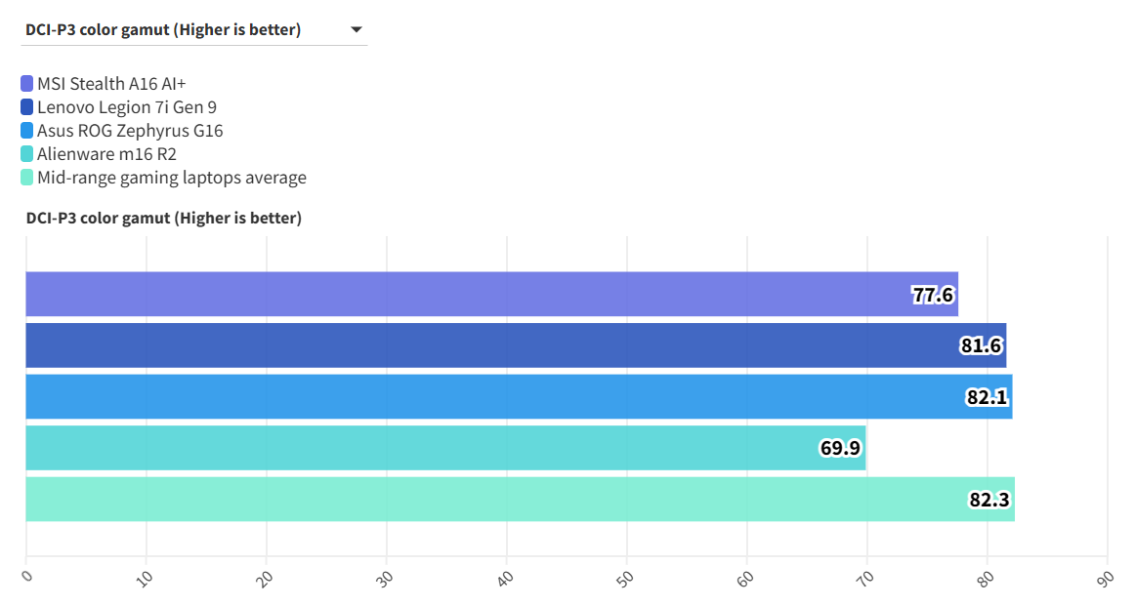The height and width of the screenshot is (606, 1135).
Task: Click the bold chart title above the bars
Action: pos(163,218)
